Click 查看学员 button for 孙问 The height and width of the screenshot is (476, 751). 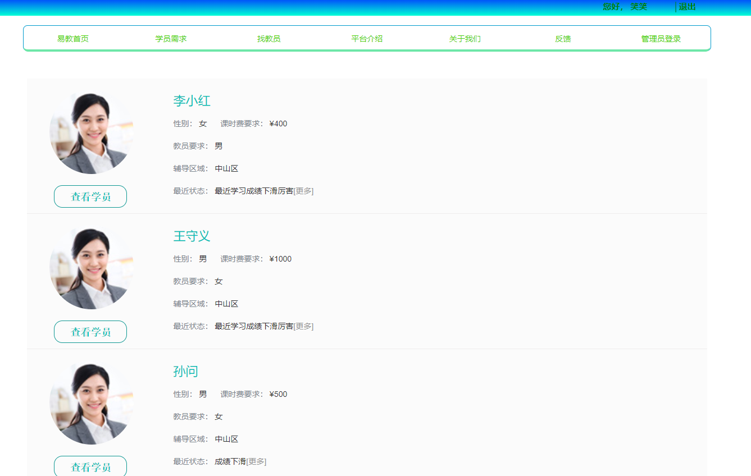pyautogui.click(x=90, y=466)
